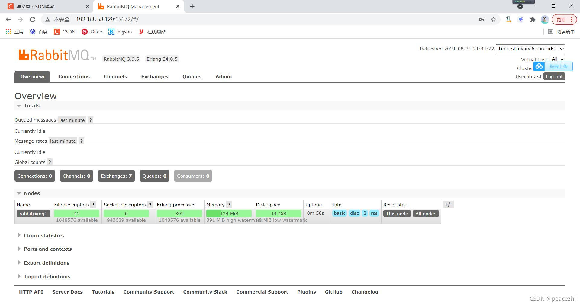Close the RabbitMQ Management tab
Image resolution: width=580 pixels, height=305 pixels.
178,6
